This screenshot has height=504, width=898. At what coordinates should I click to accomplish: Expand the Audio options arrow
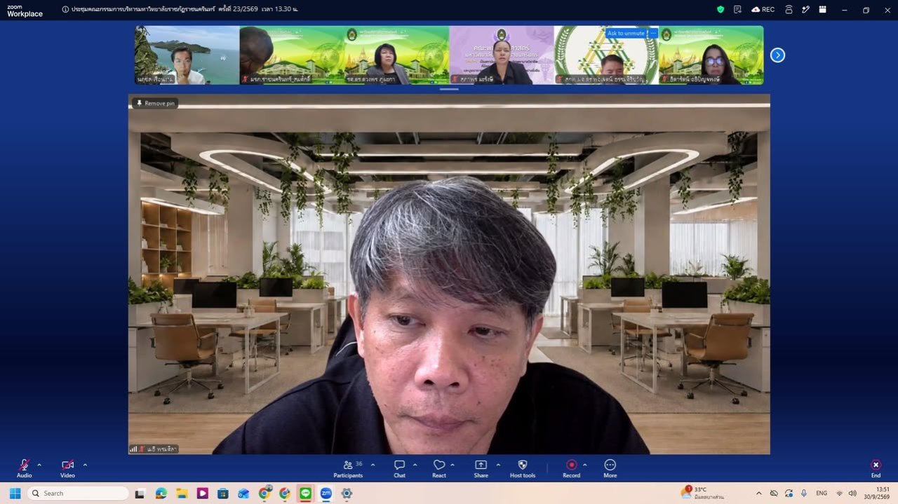(x=39, y=465)
